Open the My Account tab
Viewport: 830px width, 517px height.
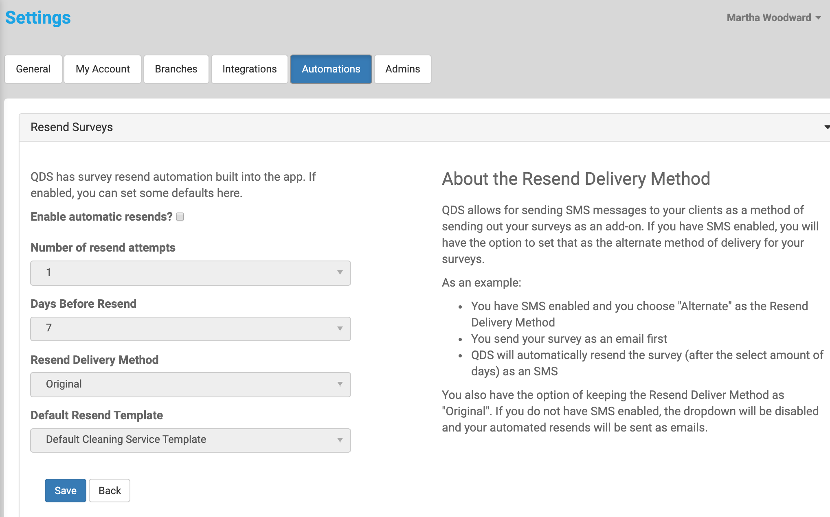click(x=103, y=69)
